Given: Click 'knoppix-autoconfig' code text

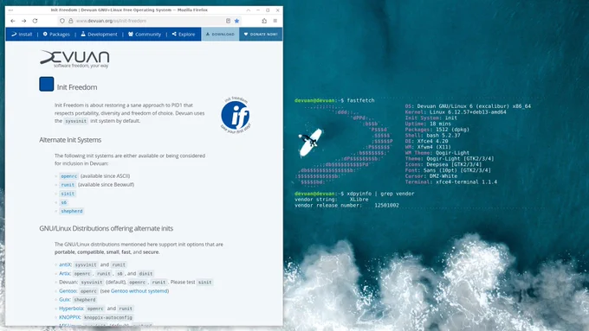Looking at the screenshot, I should click(x=108, y=317).
